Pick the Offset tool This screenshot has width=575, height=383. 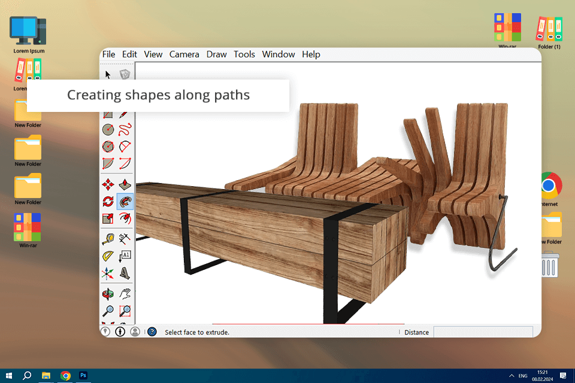click(x=125, y=218)
